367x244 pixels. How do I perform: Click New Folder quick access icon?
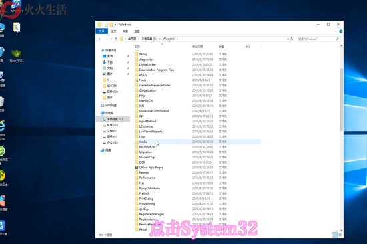(x=111, y=25)
